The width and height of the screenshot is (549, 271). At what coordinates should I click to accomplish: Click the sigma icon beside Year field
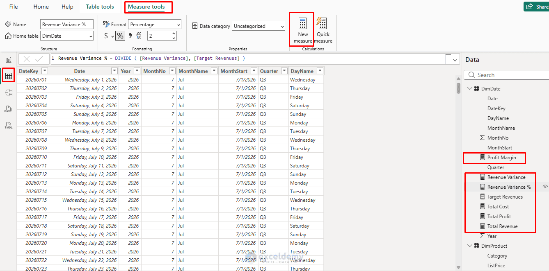(x=482, y=236)
